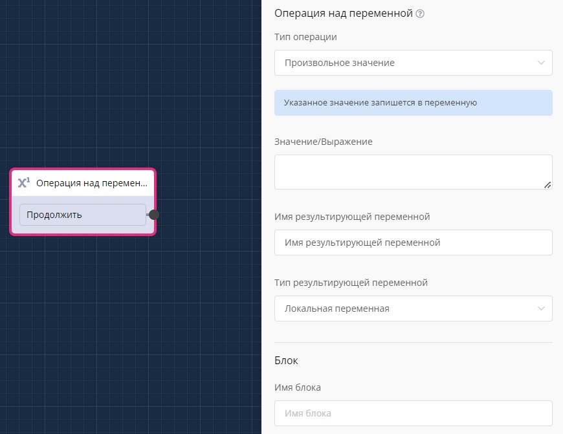Click the Имя блока label
Screen dimensions: 563x434
tap(298, 387)
